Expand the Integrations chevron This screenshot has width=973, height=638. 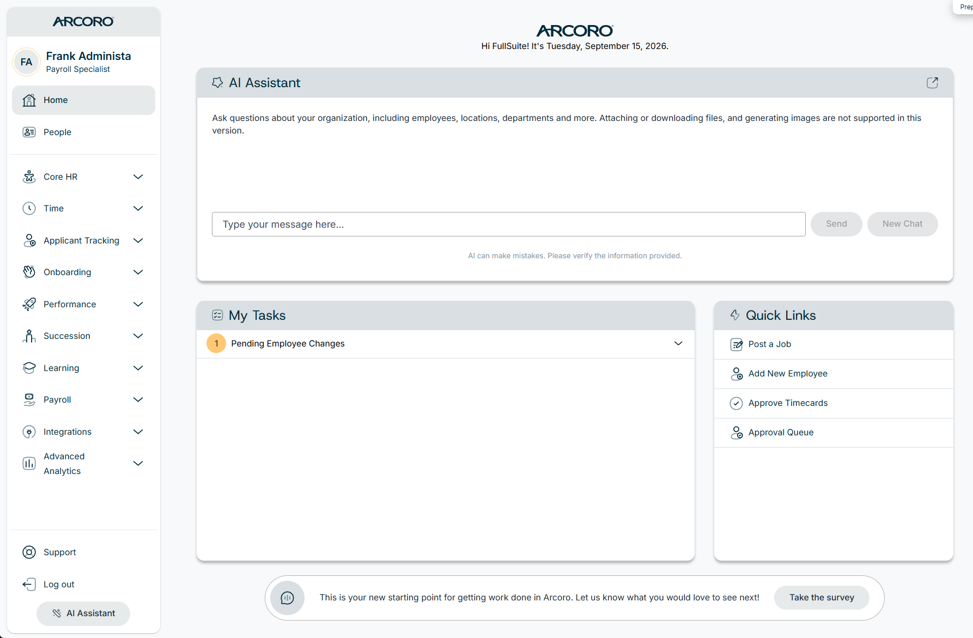tap(138, 432)
